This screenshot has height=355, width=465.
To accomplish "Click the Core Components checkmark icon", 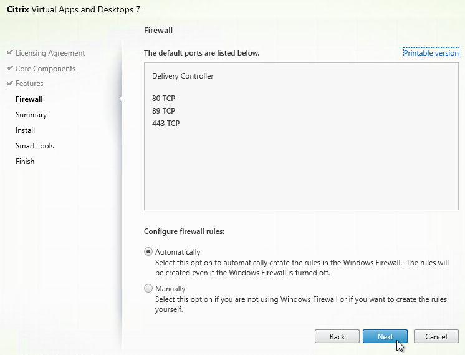I will pyautogui.click(x=10, y=67).
